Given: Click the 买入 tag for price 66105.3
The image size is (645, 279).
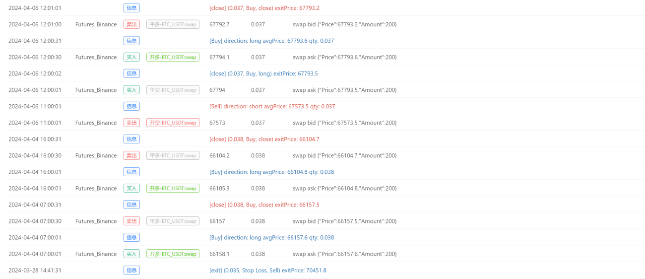Looking at the screenshot, I should pyautogui.click(x=131, y=188).
